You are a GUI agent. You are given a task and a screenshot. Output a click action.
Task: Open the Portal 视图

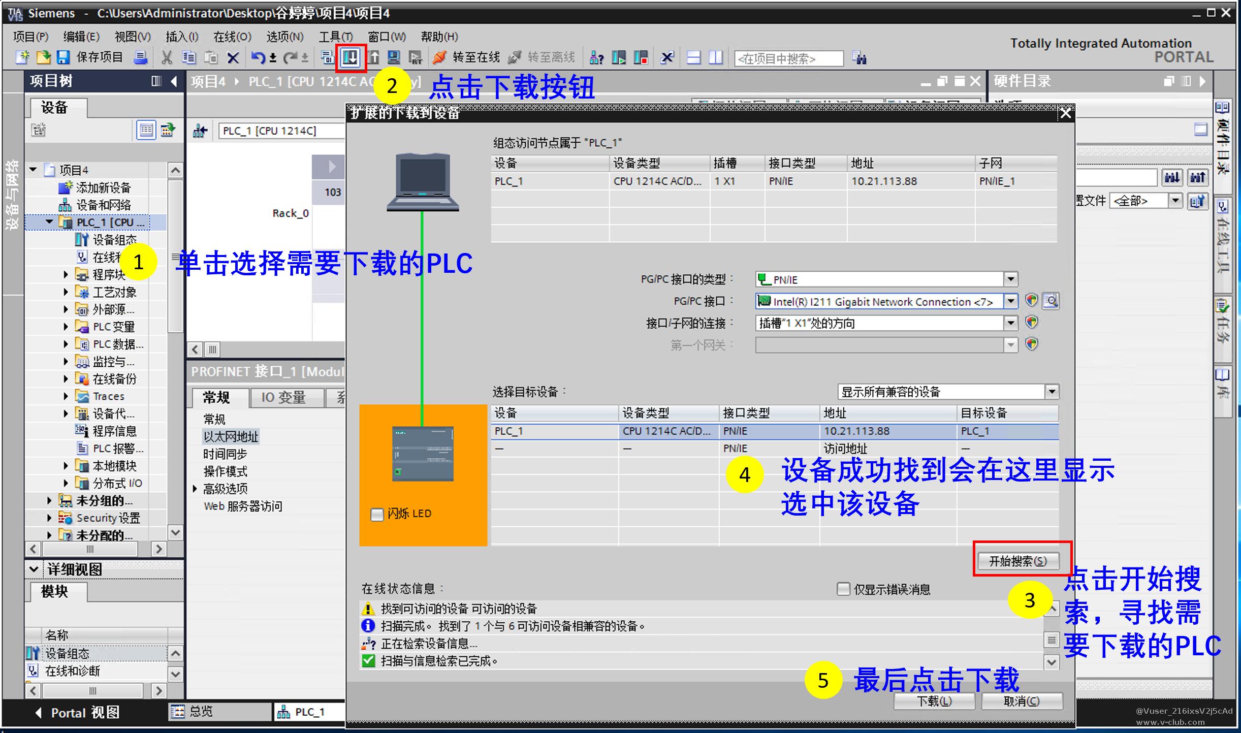tap(78, 713)
